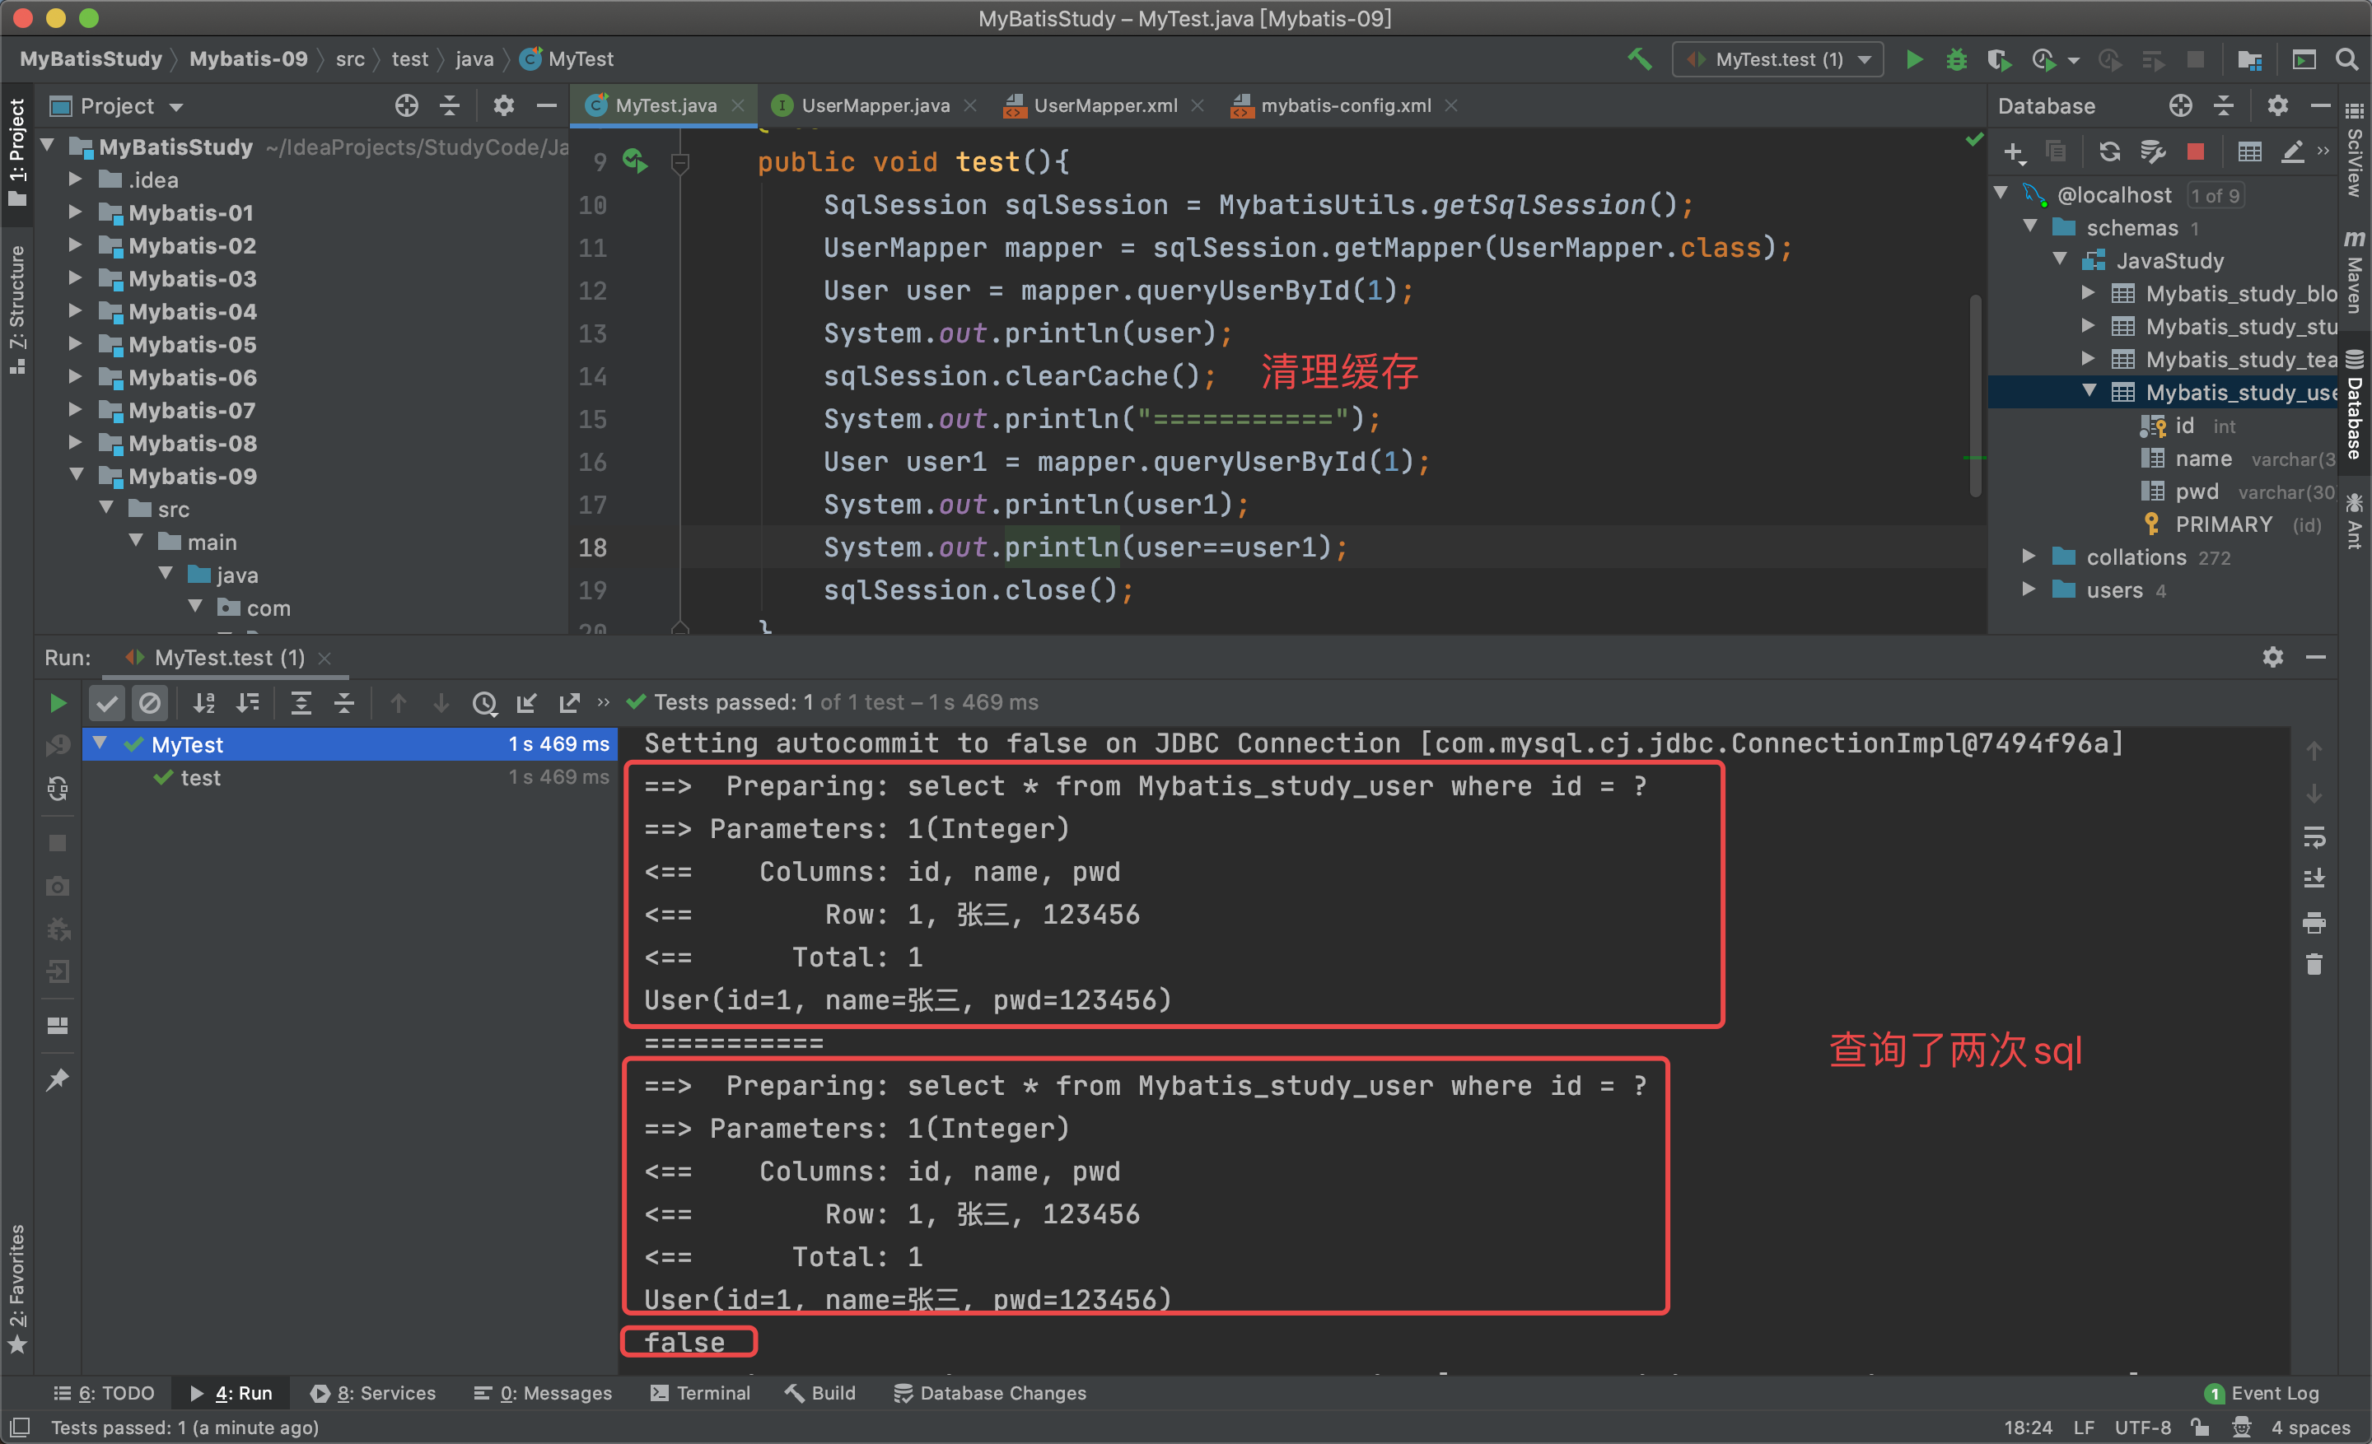Open the TODO tool window
2372x1444 pixels.
tap(104, 1392)
